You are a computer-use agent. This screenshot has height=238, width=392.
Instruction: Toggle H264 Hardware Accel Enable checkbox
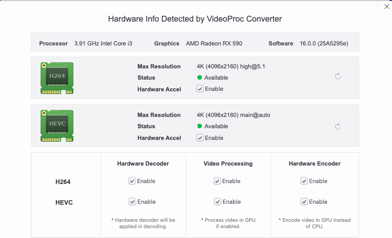tap(200, 89)
